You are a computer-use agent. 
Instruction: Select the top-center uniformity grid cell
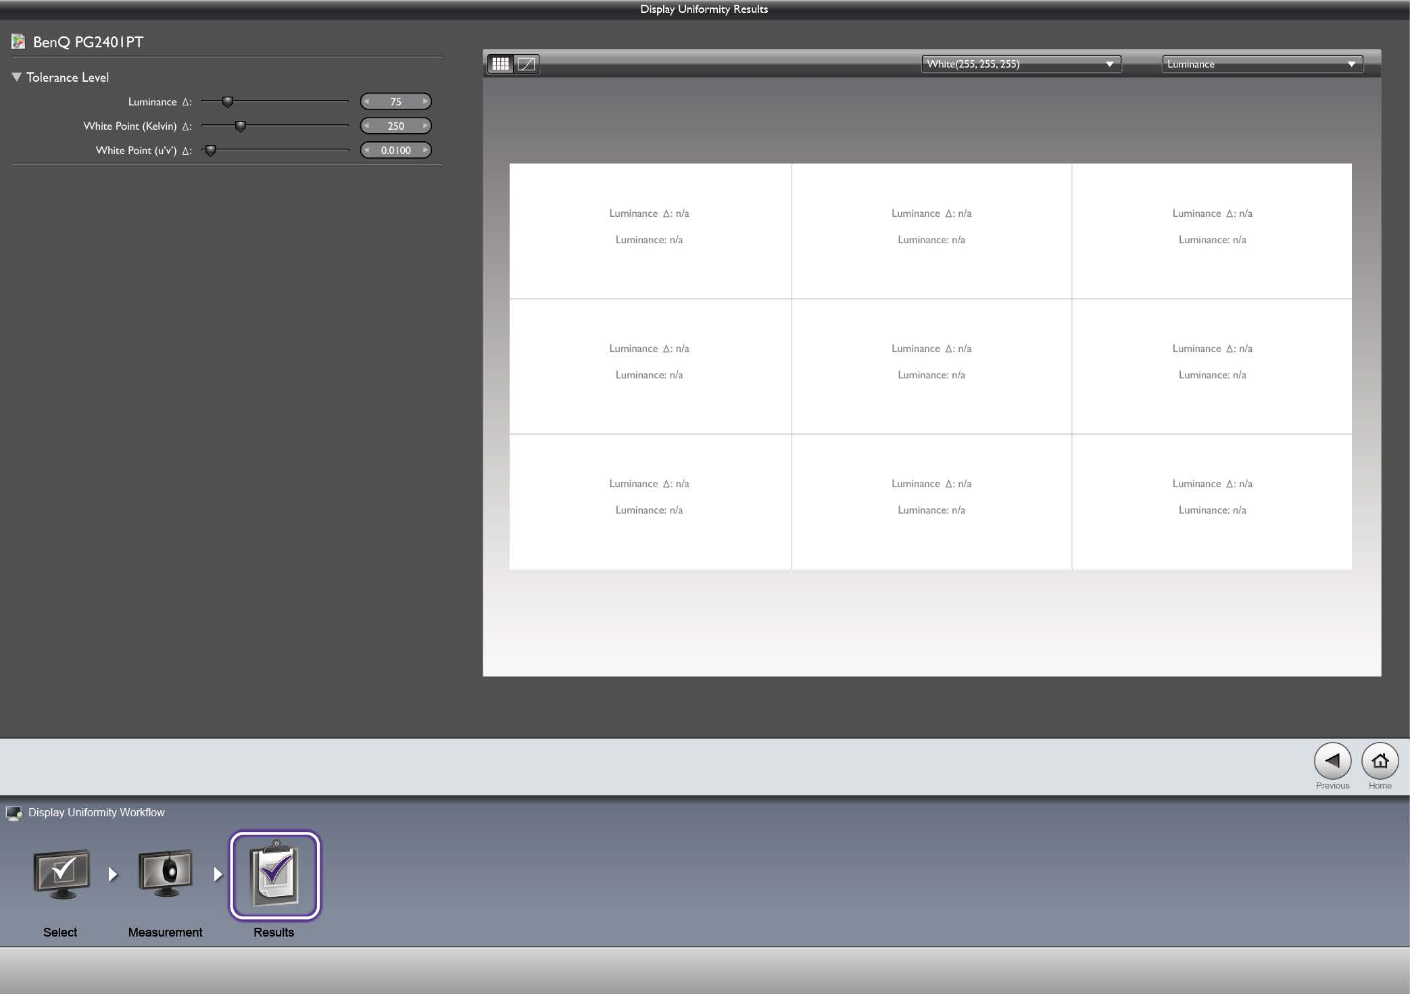(x=931, y=230)
